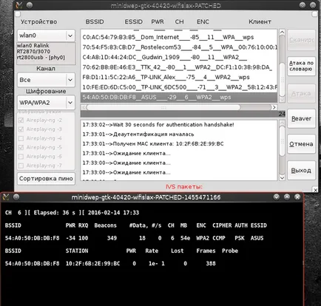Maximize the terminal window with up-arrow button
321x306 pixels.
(287, 197)
